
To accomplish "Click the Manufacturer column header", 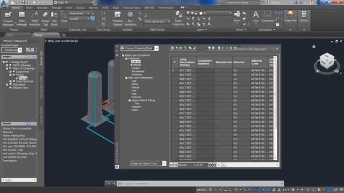I will coord(224,62).
